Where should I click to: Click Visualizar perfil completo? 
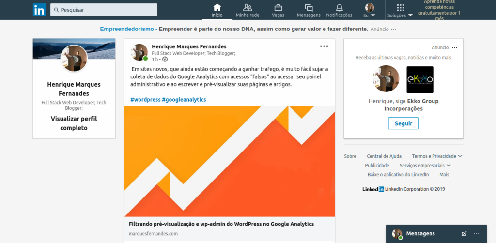point(74,123)
